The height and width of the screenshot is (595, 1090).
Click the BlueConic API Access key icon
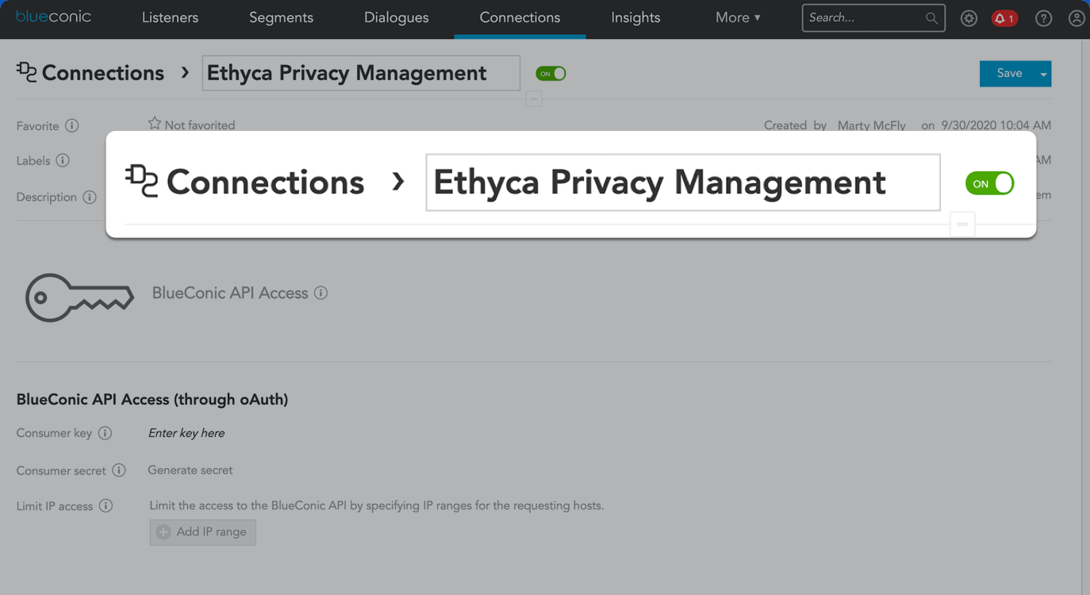click(x=79, y=297)
